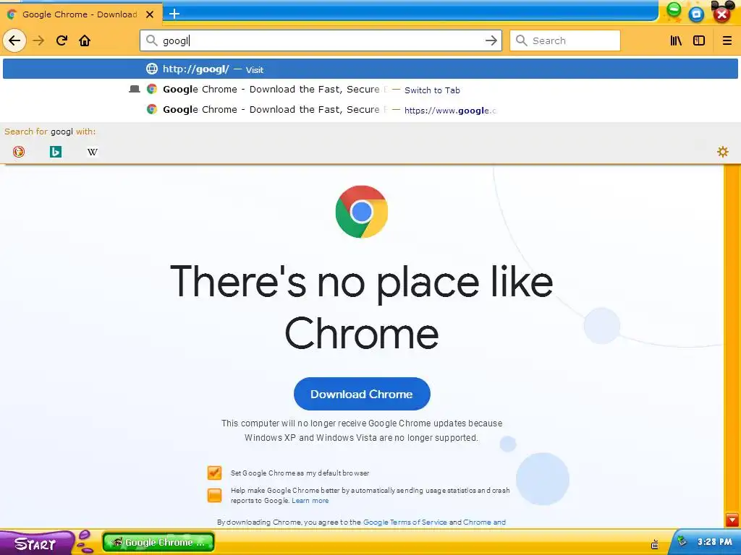
Task: Reload the current page
Action: [62, 40]
